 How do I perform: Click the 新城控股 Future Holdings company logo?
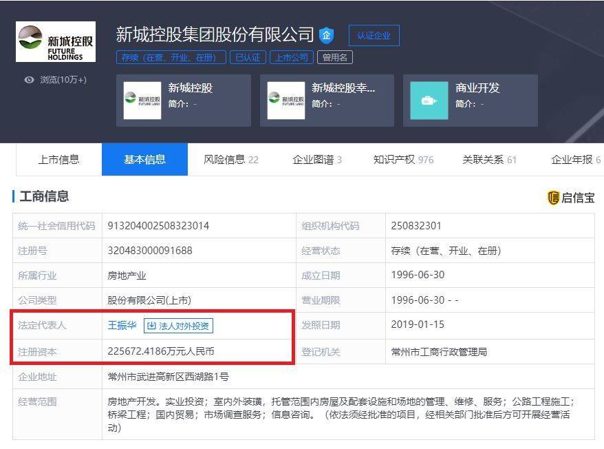click(56, 41)
